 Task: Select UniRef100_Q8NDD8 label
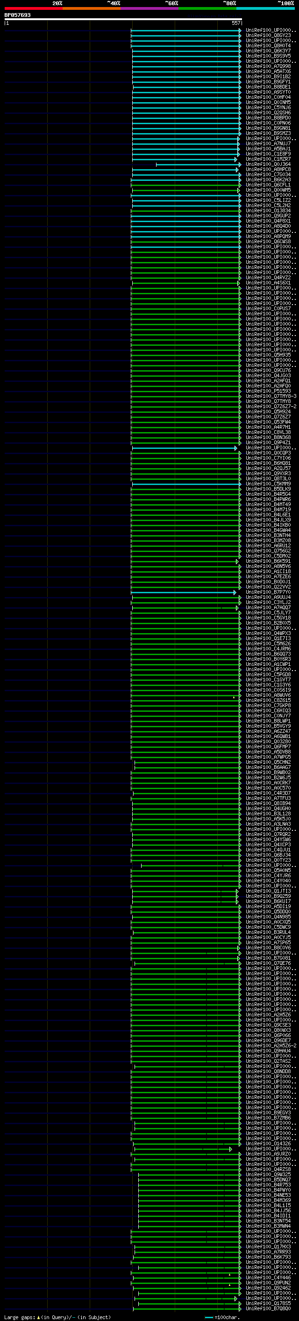click(x=268, y=1071)
